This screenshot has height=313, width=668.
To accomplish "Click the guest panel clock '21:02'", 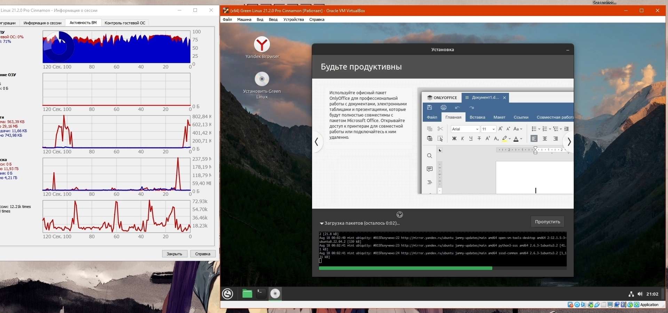I will (652, 294).
